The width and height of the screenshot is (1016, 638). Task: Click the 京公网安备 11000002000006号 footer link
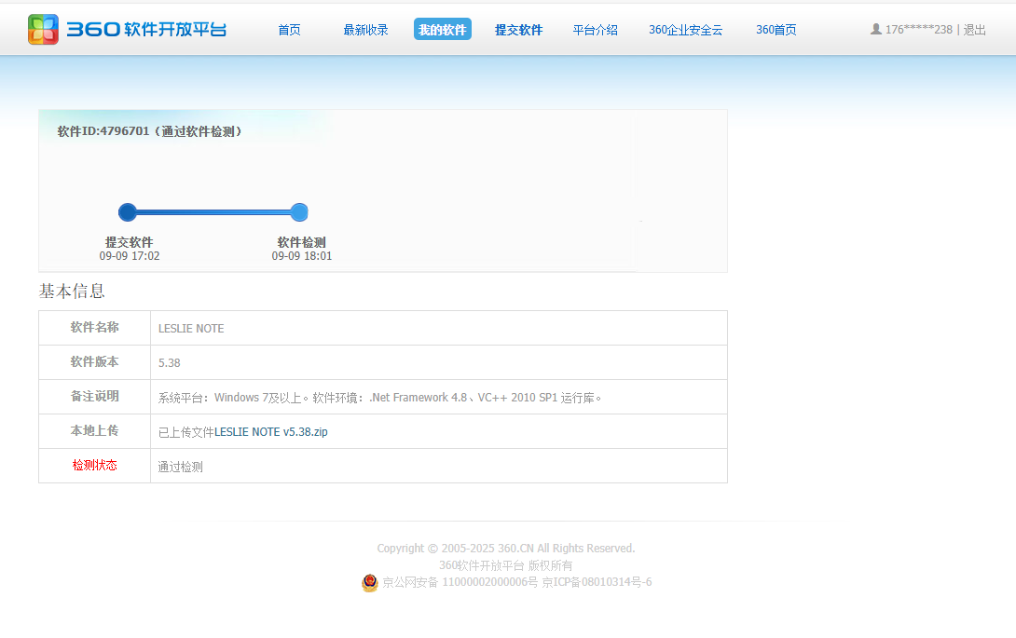tap(460, 582)
